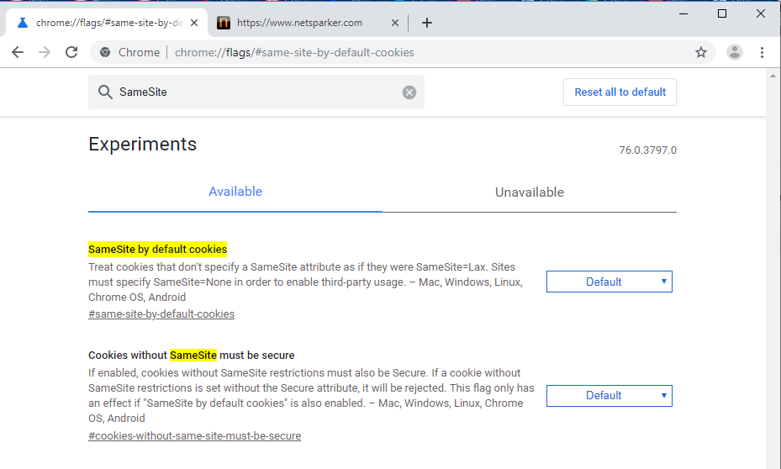Switch to the Netsparker browser tab
The height and width of the screenshot is (469, 781).
point(298,23)
